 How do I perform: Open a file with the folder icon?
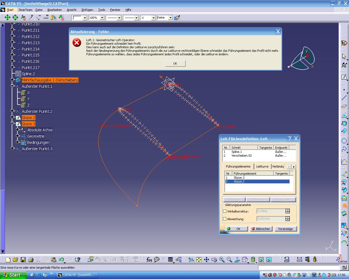pos(15,260)
